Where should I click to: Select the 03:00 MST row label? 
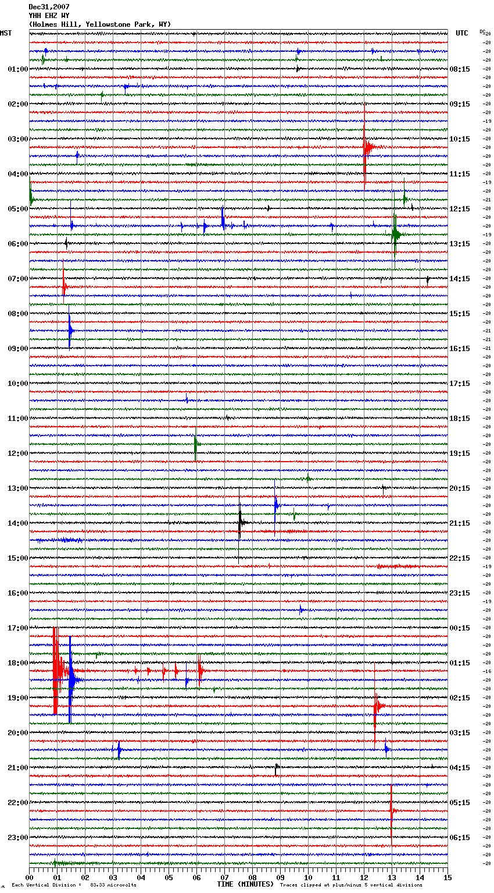(18, 139)
